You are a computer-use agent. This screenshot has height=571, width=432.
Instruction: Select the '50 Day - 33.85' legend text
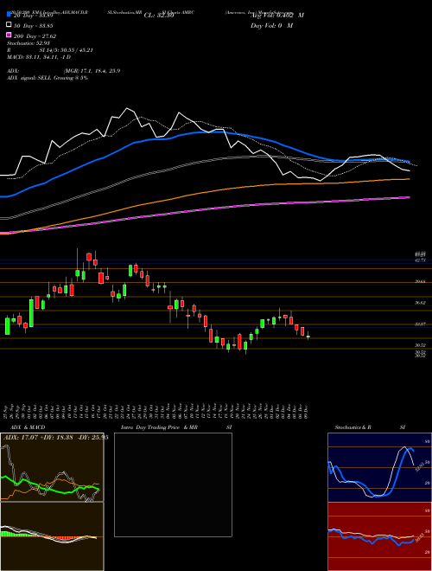tap(34, 26)
